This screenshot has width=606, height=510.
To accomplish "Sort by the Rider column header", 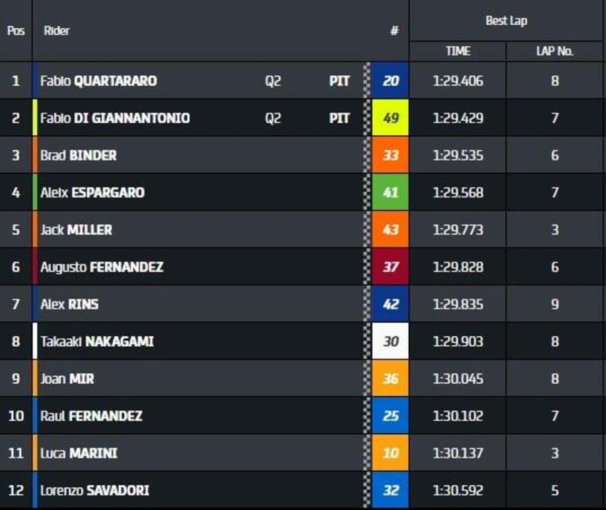I will (x=57, y=31).
